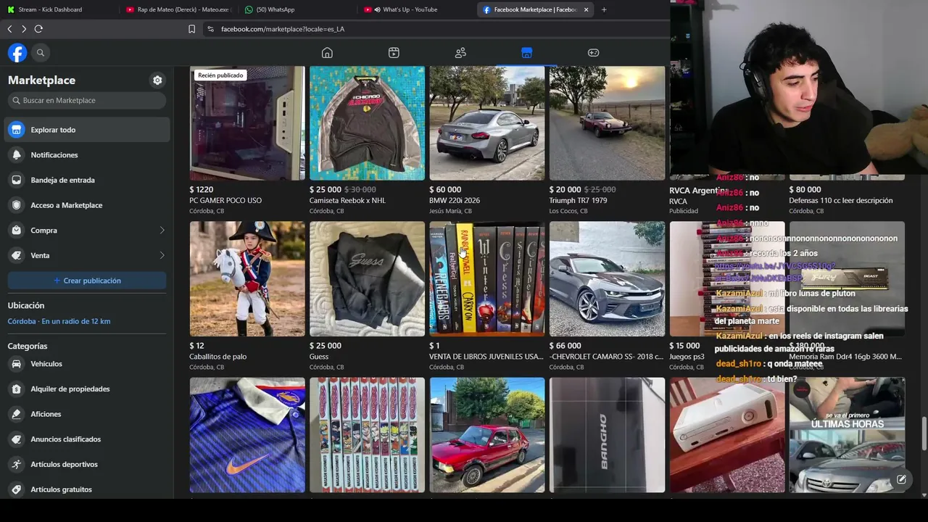Expand the Compra submenu chevron
Image resolution: width=928 pixels, height=522 pixels.
pos(162,231)
